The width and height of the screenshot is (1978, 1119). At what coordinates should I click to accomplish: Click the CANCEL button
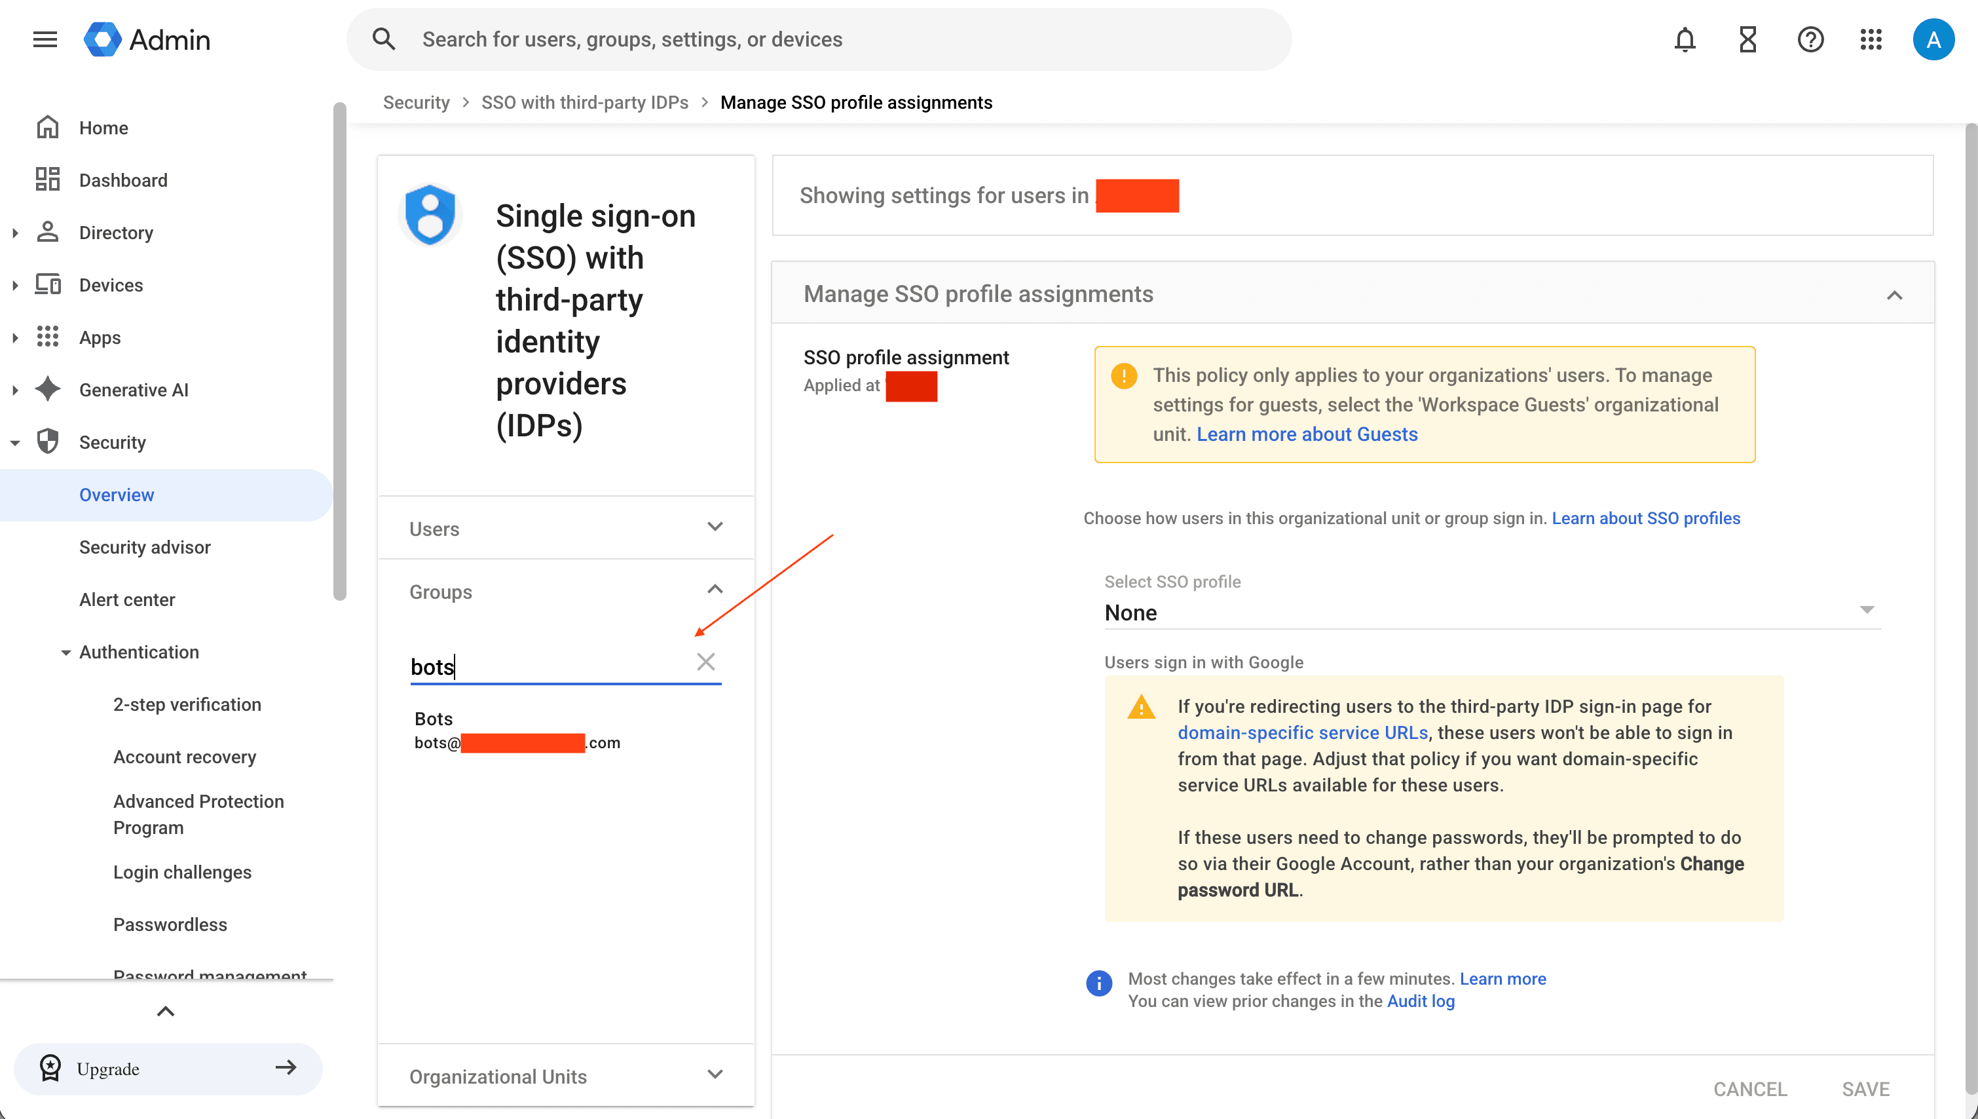point(1750,1088)
